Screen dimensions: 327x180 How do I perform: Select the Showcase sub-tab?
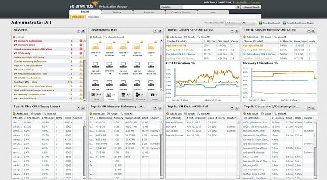pos(93,17)
